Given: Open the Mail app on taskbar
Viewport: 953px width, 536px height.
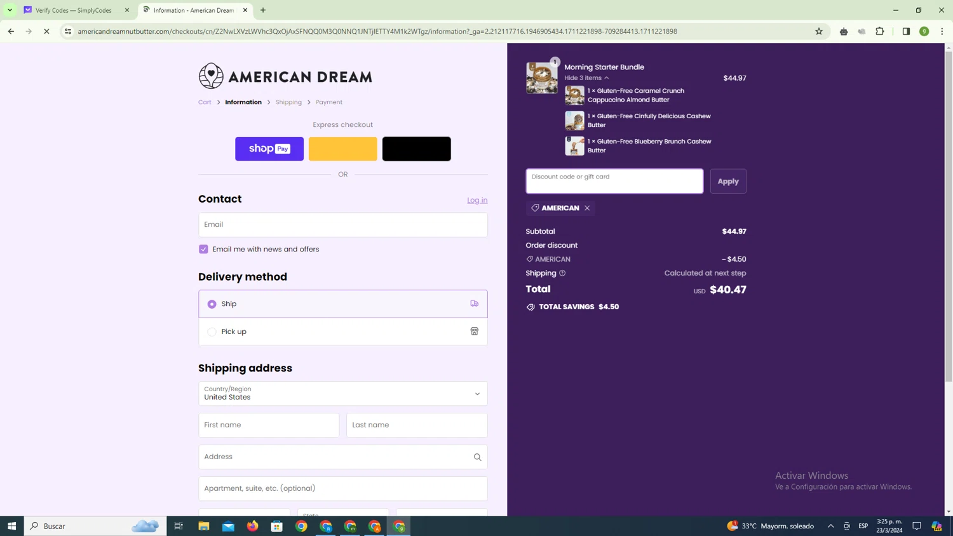Looking at the screenshot, I should point(228,526).
